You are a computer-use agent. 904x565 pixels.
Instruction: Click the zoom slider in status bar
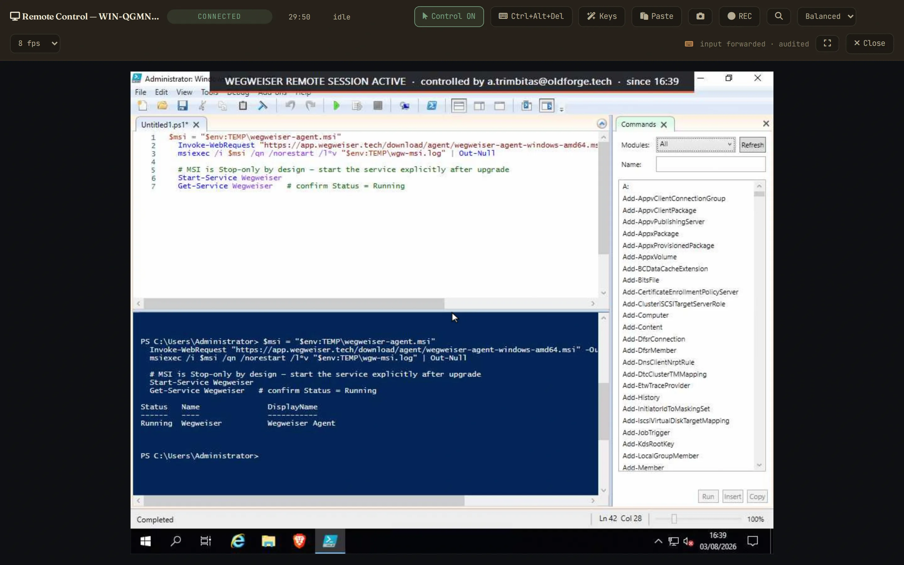[674, 519]
